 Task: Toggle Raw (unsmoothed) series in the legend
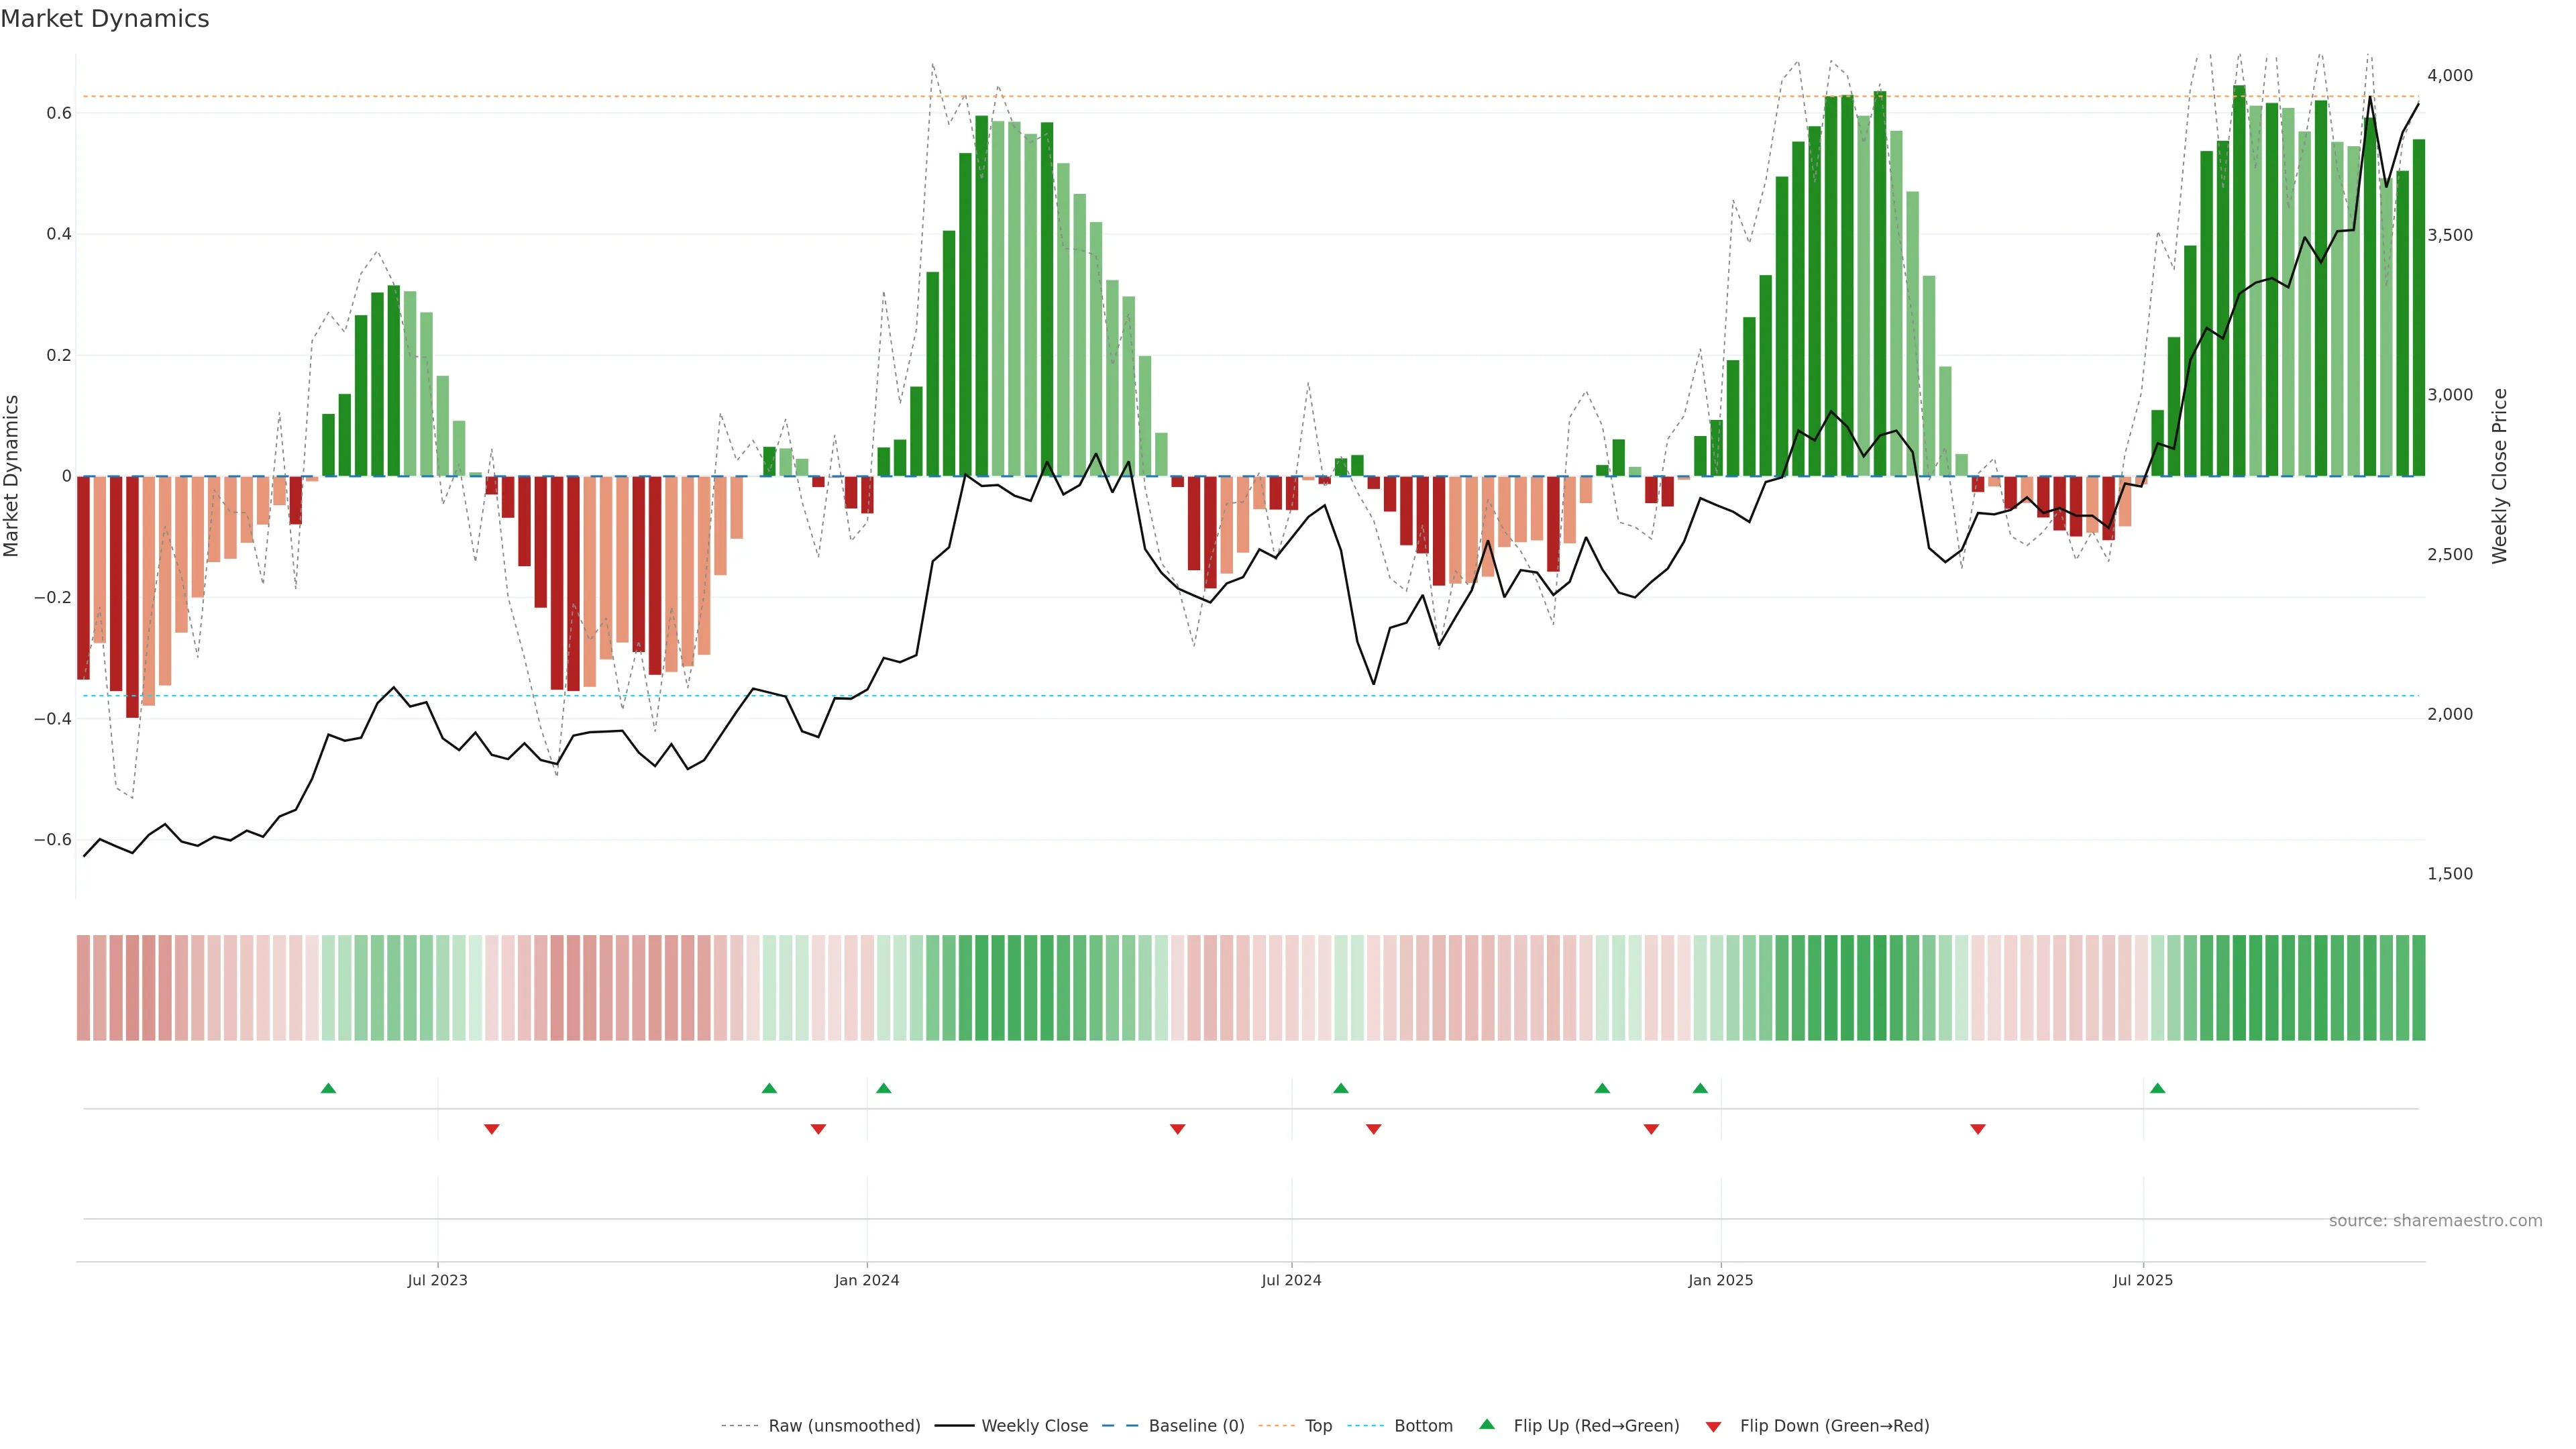coord(843,1426)
